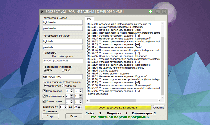The width and height of the screenshot is (210, 125).
Task: Choose the 'Через ulogin' binding method
Action: coord(45,86)
